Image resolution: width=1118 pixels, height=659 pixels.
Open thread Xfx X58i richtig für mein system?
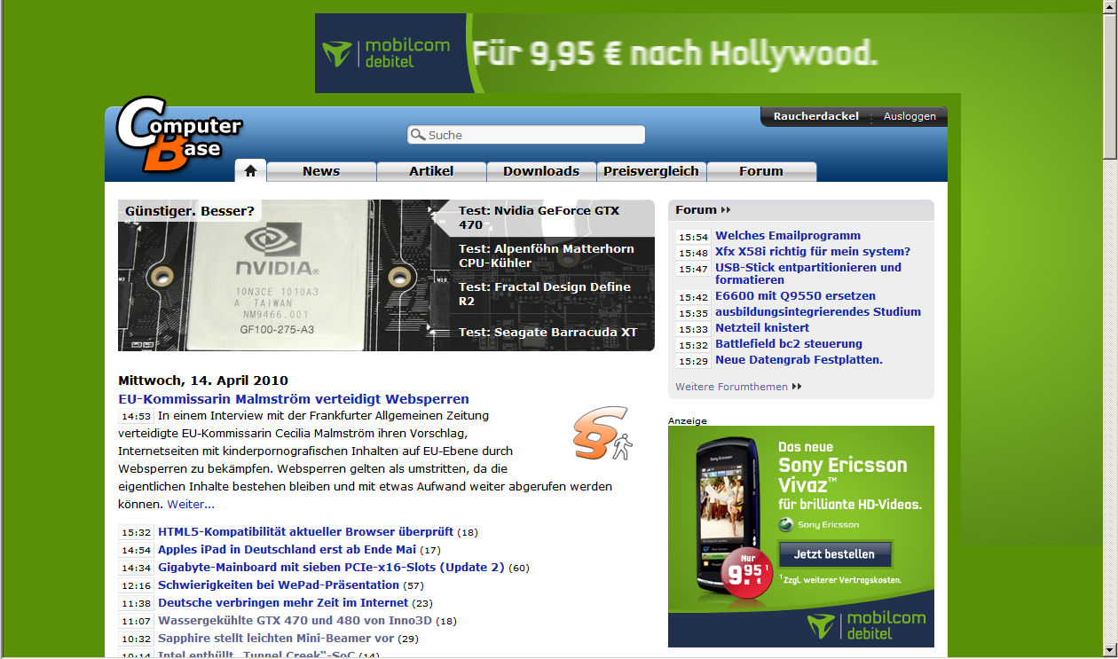(813, 251)
